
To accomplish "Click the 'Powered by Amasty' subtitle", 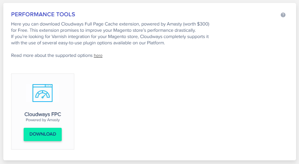I will point(43,120).
